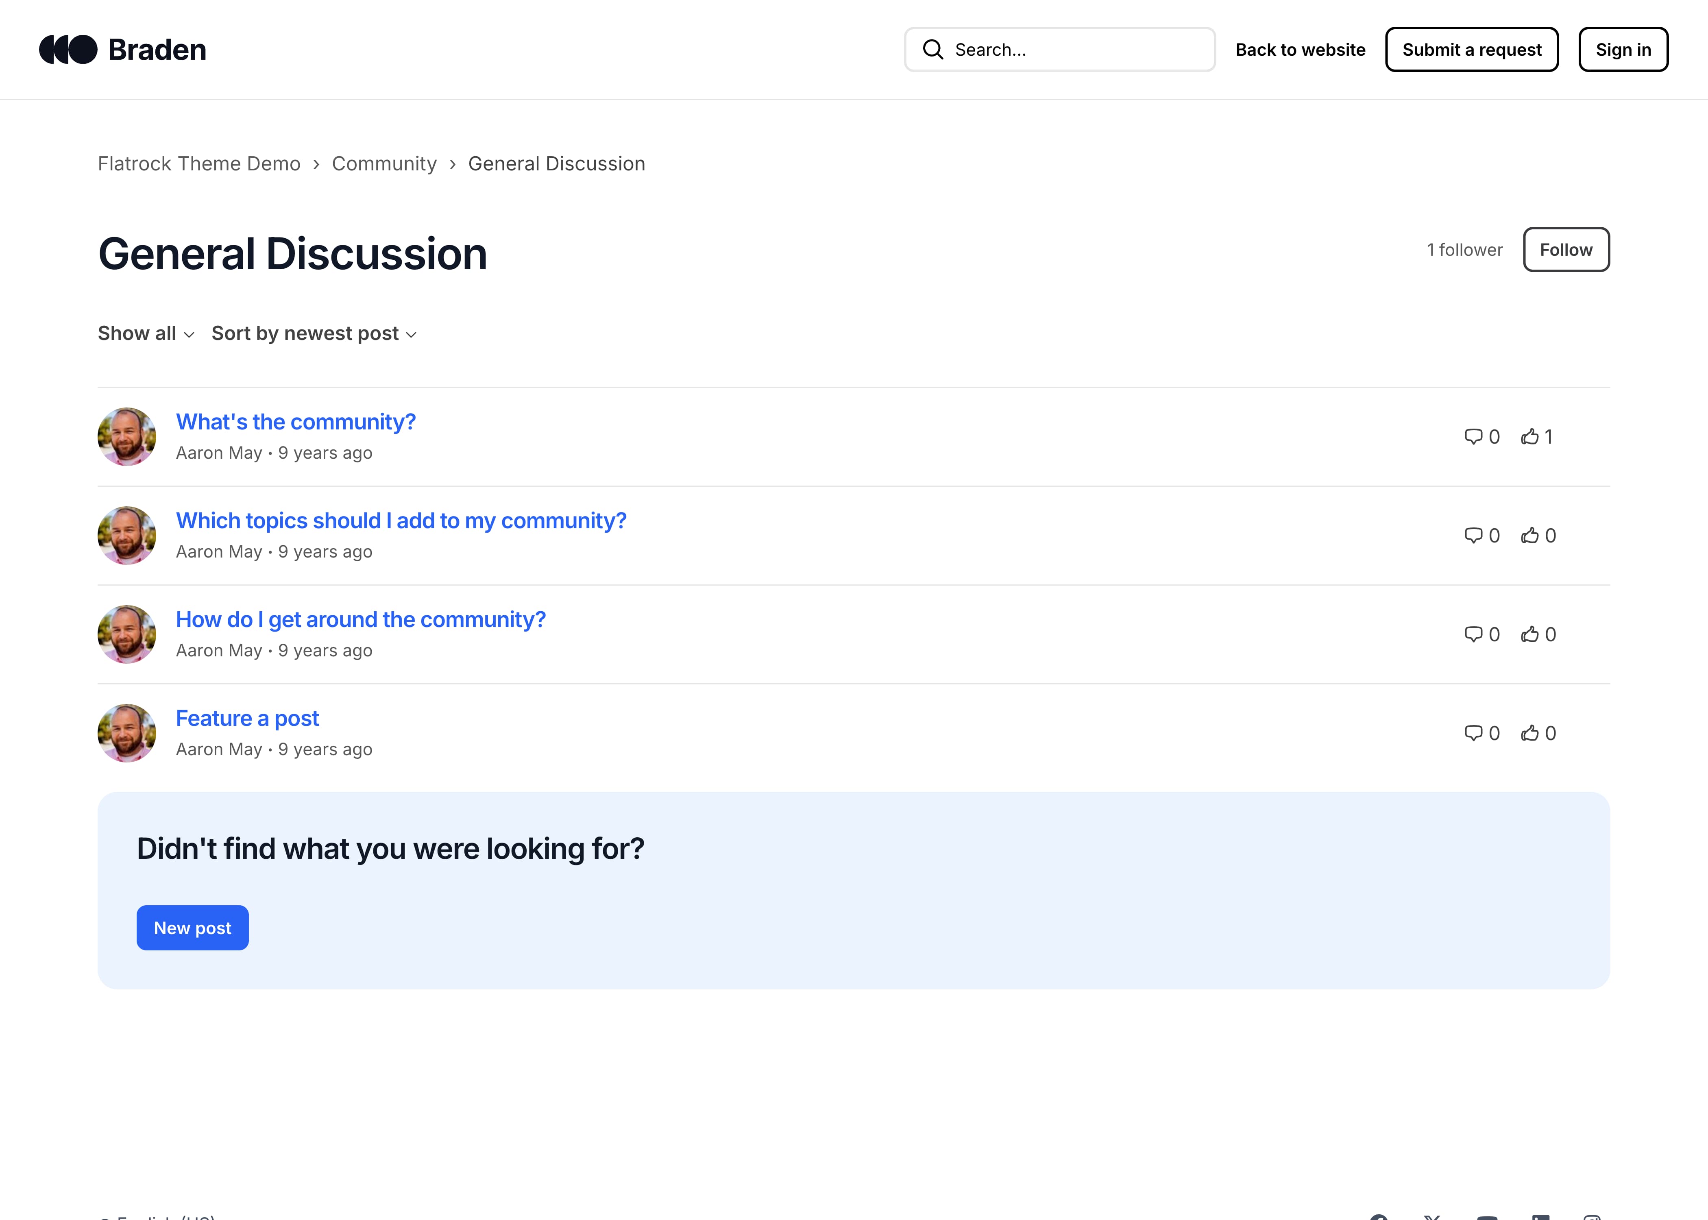Screen dimensions: 1708x1220
Task: Go to Community breadcrumb link
Action: [384, 164]
